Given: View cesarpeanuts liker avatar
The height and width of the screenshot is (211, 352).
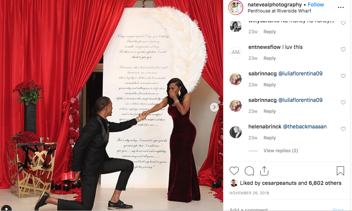Looking at the screenshot, I should click(x=234, y=183).
